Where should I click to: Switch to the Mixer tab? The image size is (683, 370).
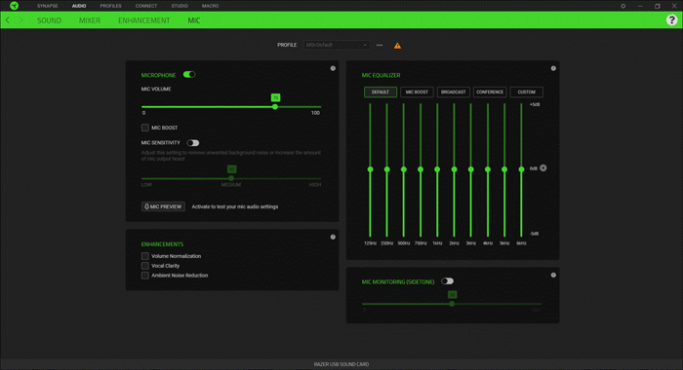(x=90, y=20)
